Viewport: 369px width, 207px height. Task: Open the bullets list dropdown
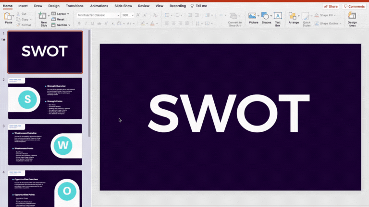tap(172, 15)
